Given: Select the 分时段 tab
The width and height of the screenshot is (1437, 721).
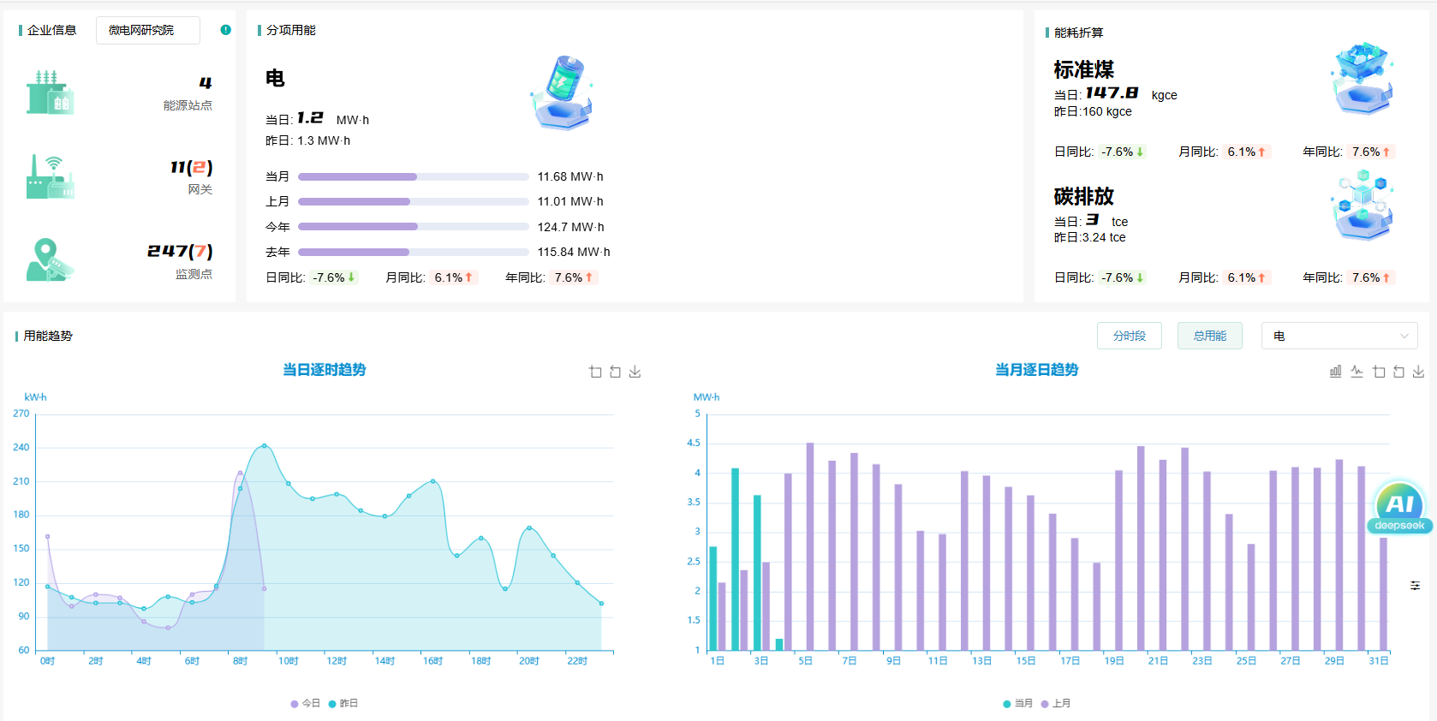Looking at the screenshot, I should (x=1130, y=336).
